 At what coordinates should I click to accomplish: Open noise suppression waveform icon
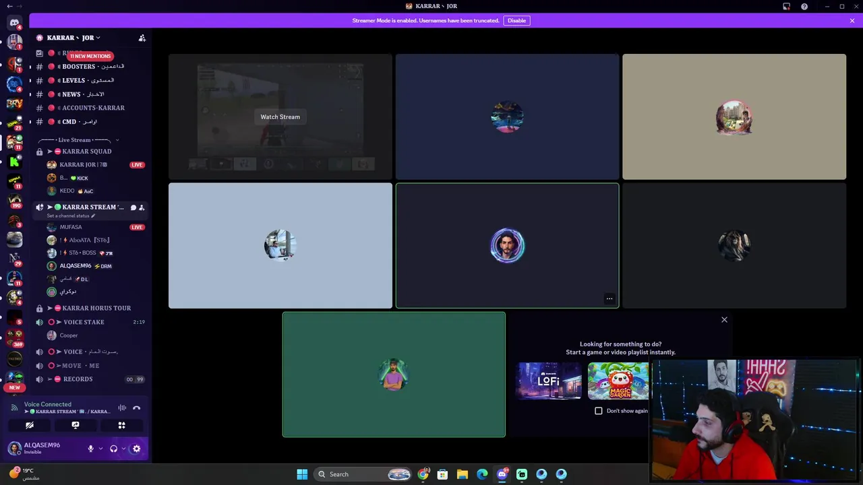[122, 408]
